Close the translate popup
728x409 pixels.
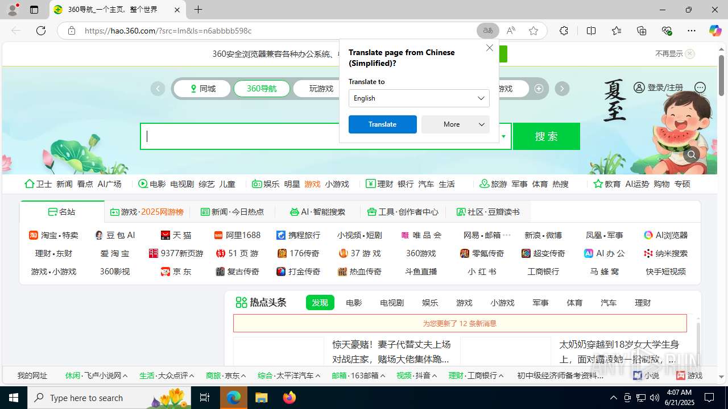coord(490,48)
